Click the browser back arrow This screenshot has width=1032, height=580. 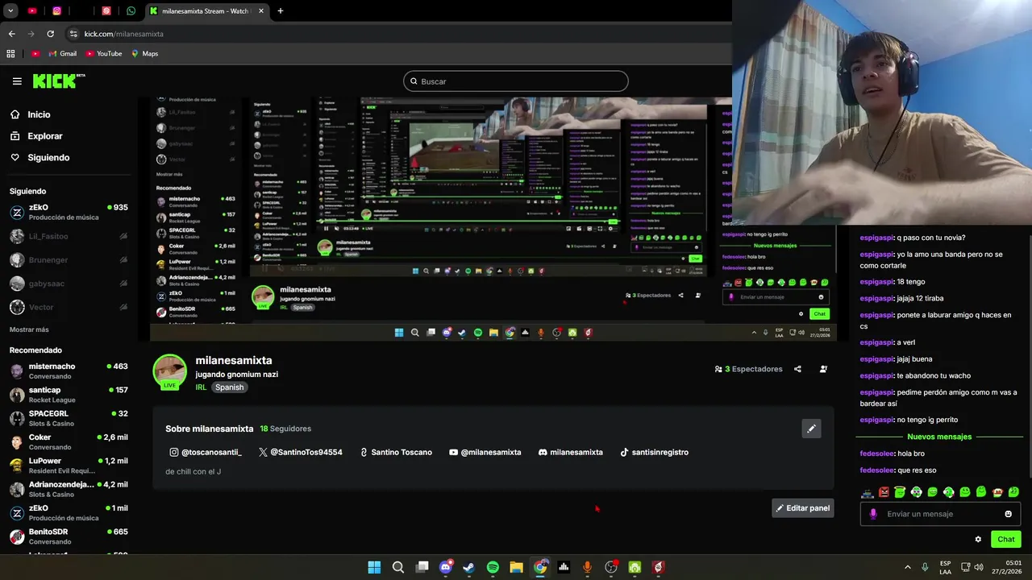point(11,34)
